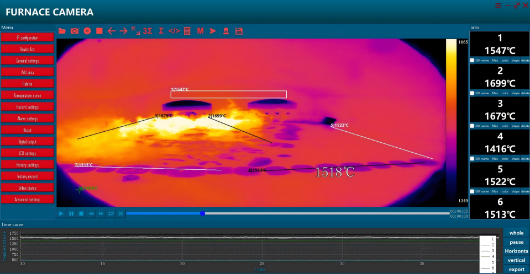Click name button for area 1

click(485, 60)
